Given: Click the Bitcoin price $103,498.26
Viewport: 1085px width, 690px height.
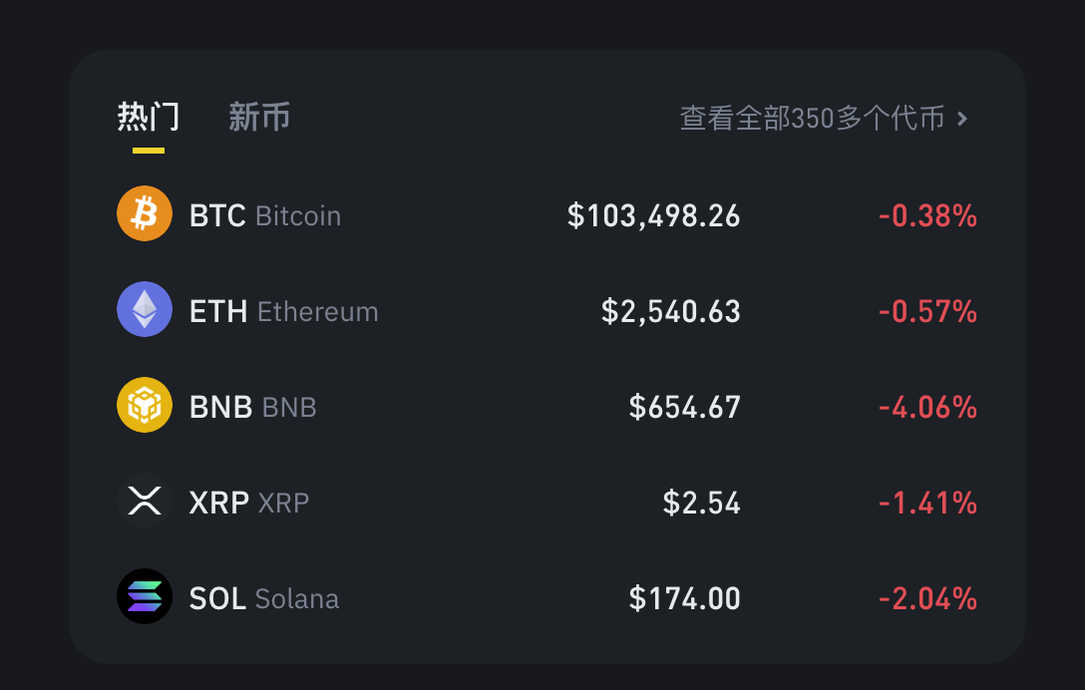Looking at the screenshot, I should click(x=653, y=216).
